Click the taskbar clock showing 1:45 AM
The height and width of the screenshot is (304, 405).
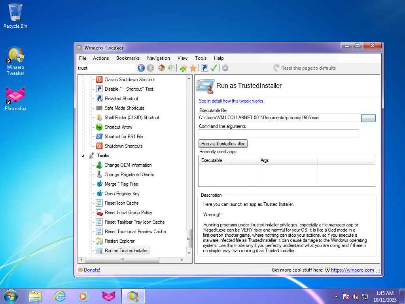click(384, 296)
